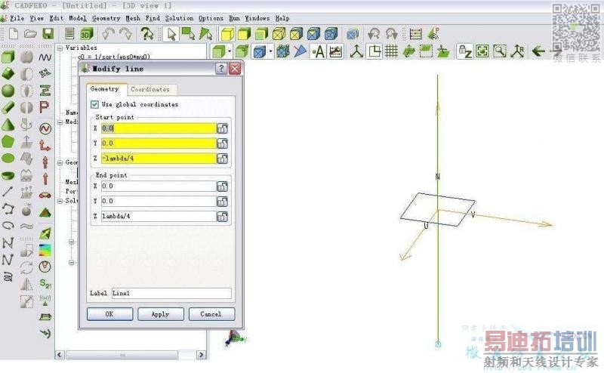Open the Geometry menu
This screenshot has width=604, height=373.
(106, 18)
